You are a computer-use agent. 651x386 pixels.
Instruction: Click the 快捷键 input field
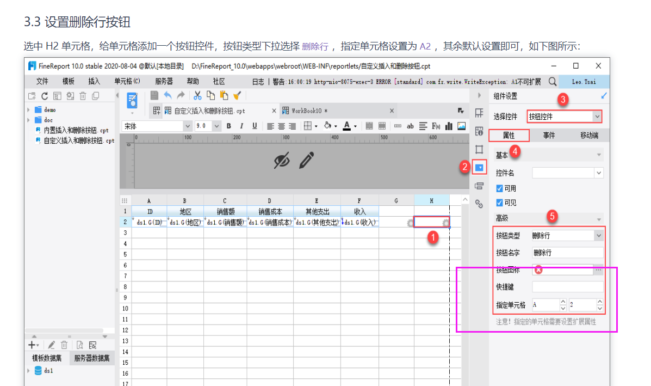567,286
